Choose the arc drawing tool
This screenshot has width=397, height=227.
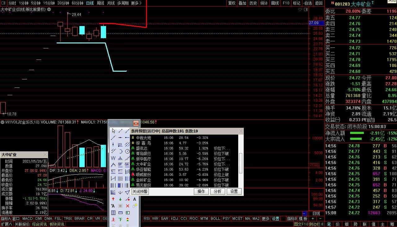coord(120,151)
